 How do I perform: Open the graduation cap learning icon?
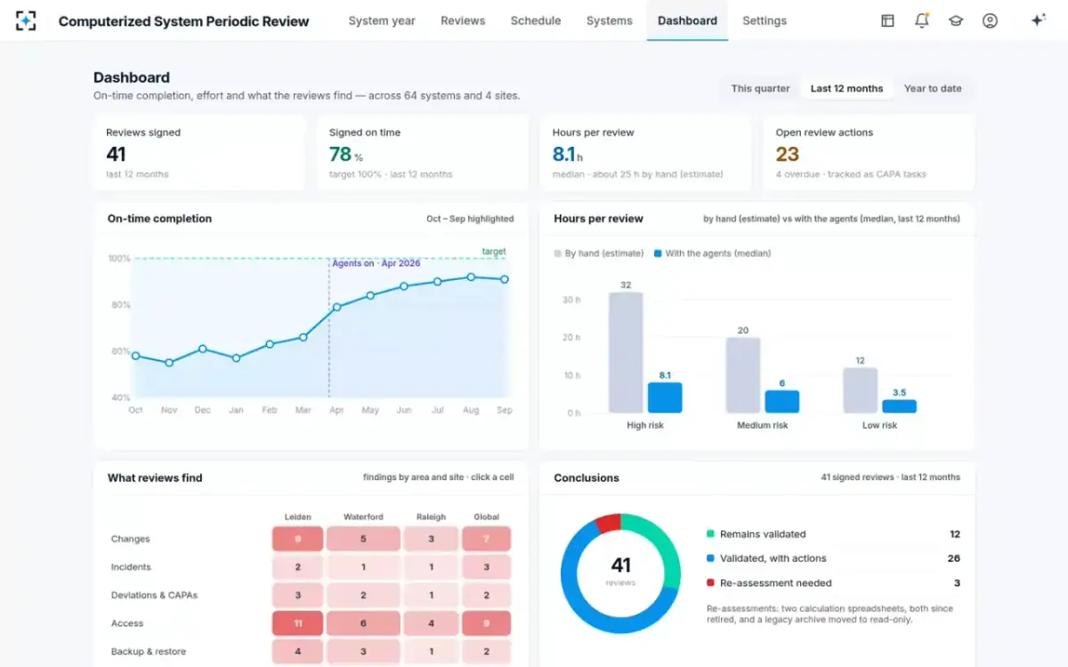coord(956,20)
